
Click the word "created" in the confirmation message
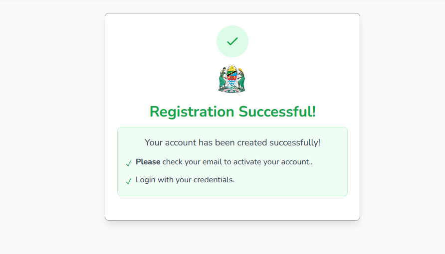tap(252, 142)
